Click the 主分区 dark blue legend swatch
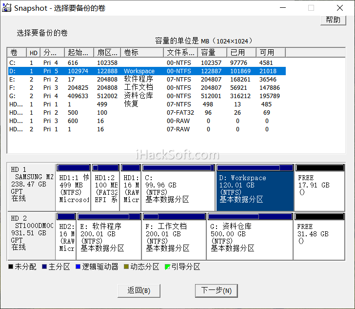 click(x=44, y=267)
